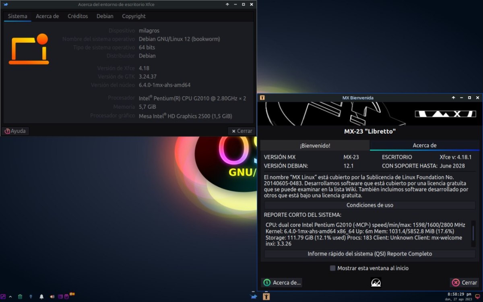Click the system report scrollbar
This screenshot has width=483, height=302.
(x=473, y=233)
